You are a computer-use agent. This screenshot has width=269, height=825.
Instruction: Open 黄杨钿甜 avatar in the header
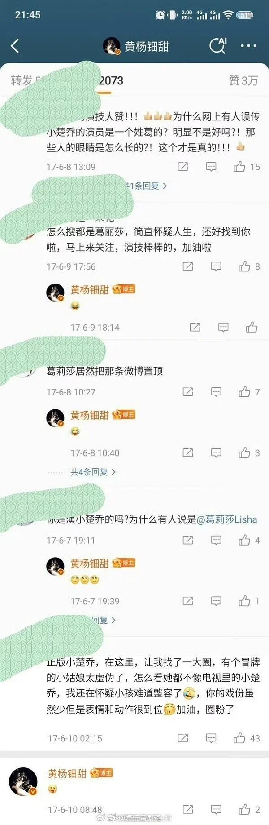(x=112, y=46)
